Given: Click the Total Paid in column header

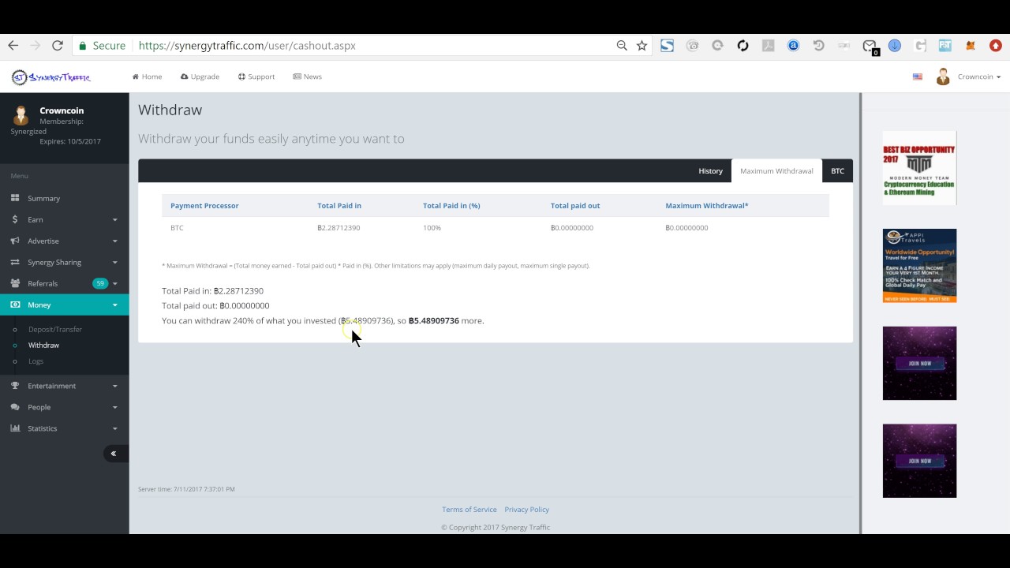Looking at the screenshot, I should coord(339,206).
